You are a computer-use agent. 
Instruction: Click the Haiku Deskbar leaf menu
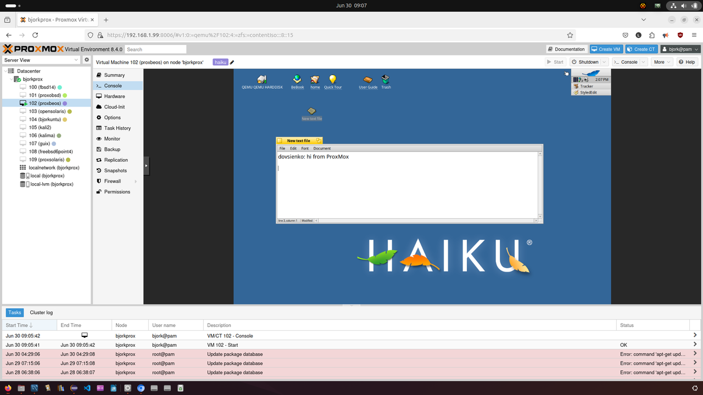pyautogui.click(x=591, y=73)
